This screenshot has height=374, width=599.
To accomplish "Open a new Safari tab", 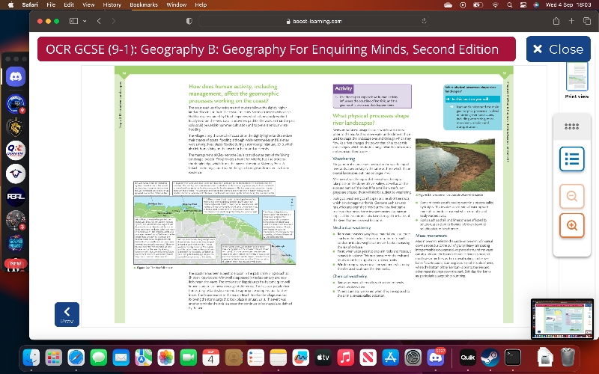I will [x=571, y=21].
